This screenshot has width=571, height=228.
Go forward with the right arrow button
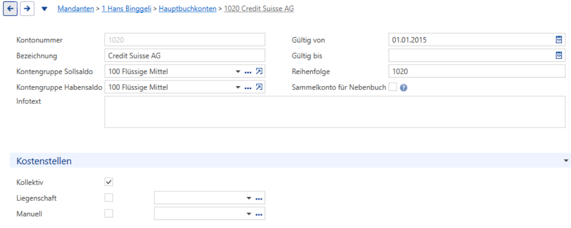coord(27,9)
